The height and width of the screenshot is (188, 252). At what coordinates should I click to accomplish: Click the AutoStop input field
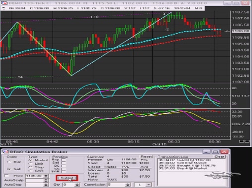(x=35, y=185)
